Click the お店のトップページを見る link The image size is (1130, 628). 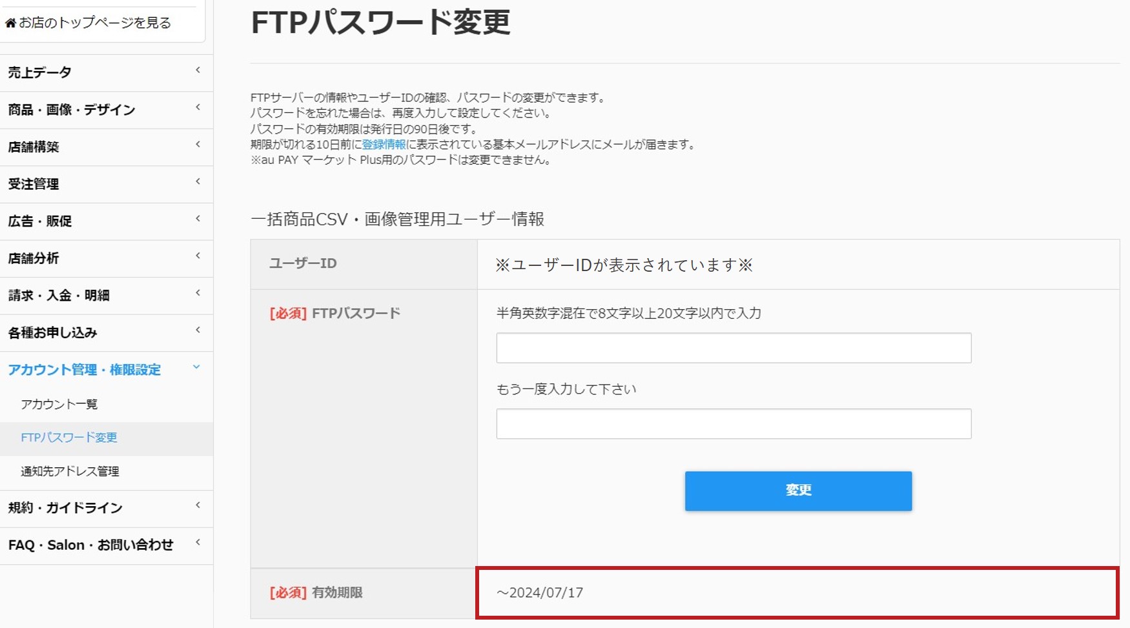point(95,23)
